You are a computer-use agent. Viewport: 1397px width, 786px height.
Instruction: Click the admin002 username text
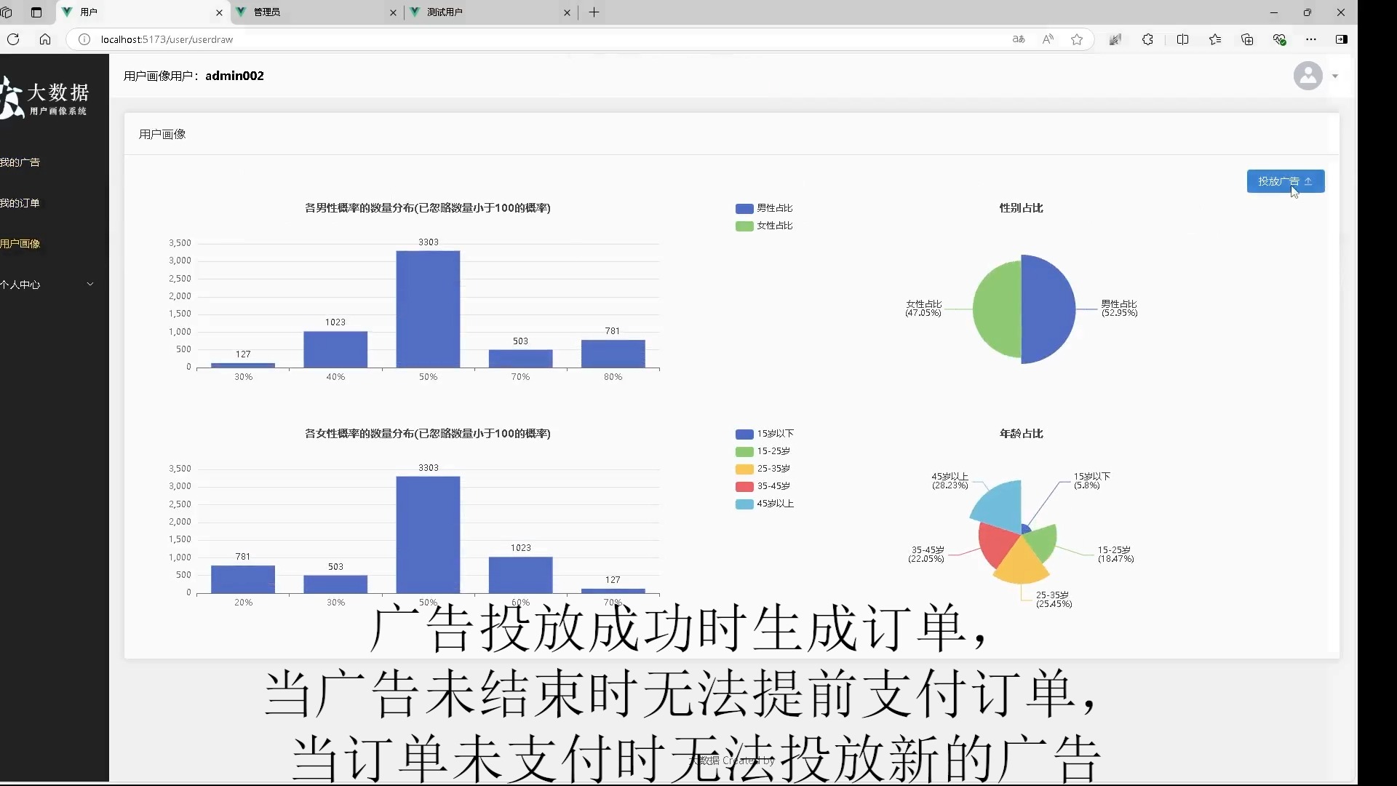click(x=234, y=76)
